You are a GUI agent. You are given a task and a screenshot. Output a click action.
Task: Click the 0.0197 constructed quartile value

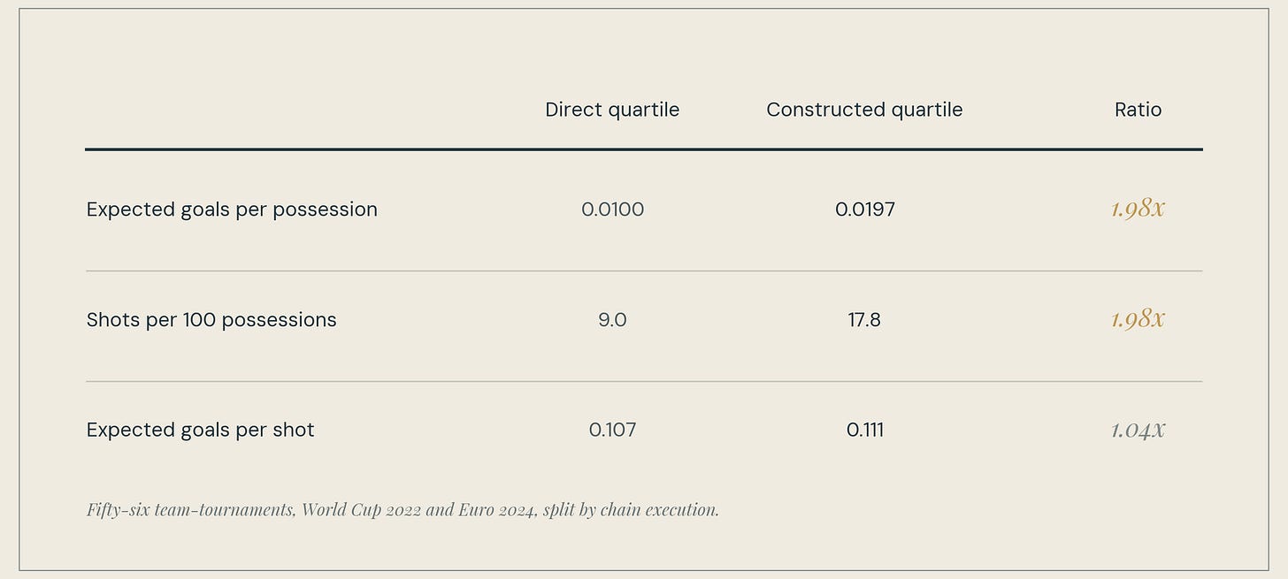[x=864, y=210]
